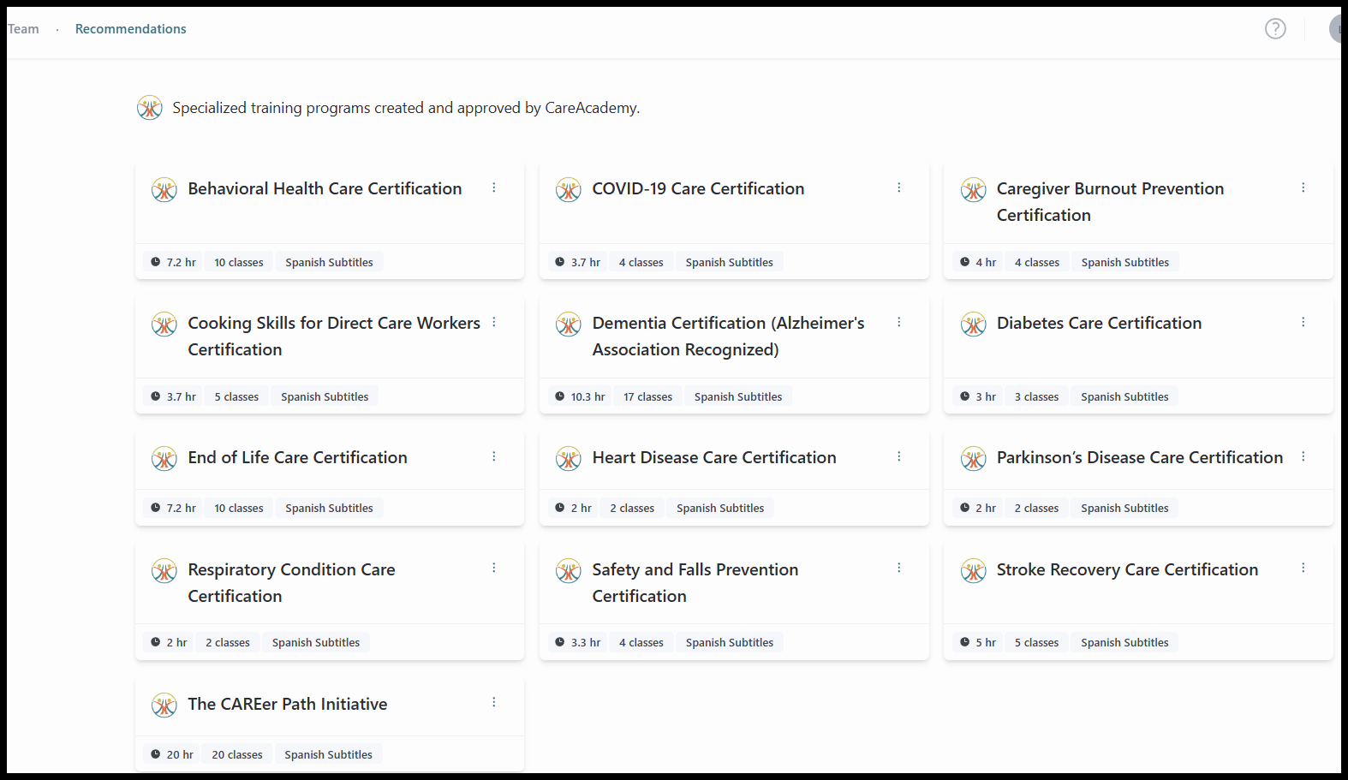The width and height of the screenshot is (1348, 780).
Task: Open more options for Stroke Recovery Care Certification
Action: point(1303,568)
